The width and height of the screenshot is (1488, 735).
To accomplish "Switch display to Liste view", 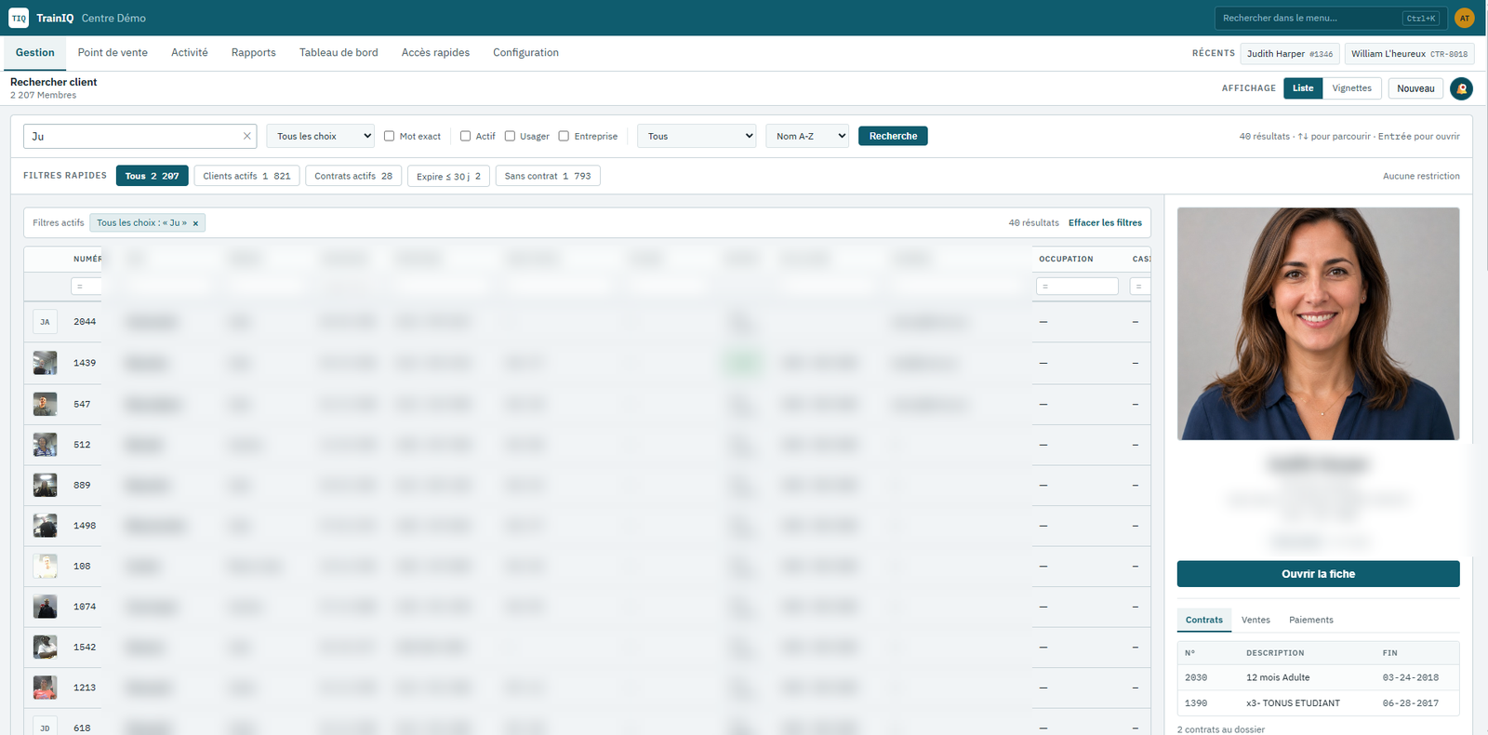I will pyautogui.click(x=1303, y=88).
